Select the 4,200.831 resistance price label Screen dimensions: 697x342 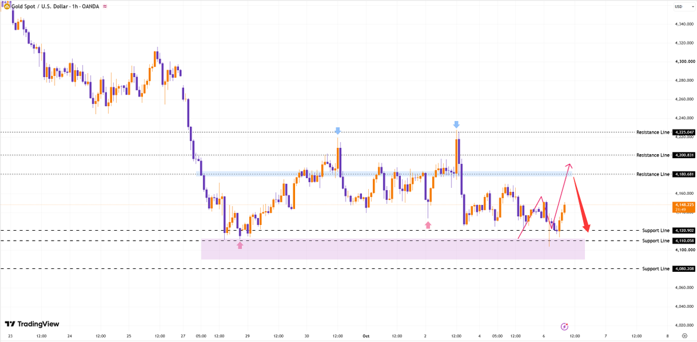pyautogui.click(x=684, y=155)
